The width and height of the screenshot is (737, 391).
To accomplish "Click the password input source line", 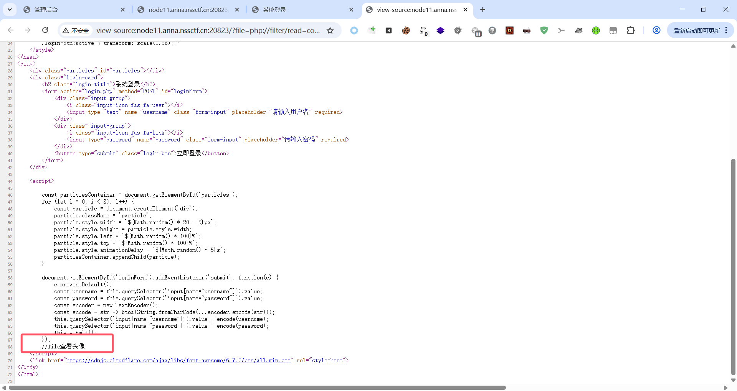I will point(207,140).
